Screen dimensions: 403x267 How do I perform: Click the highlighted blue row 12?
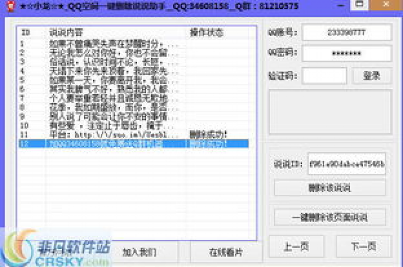pos(134,144)
